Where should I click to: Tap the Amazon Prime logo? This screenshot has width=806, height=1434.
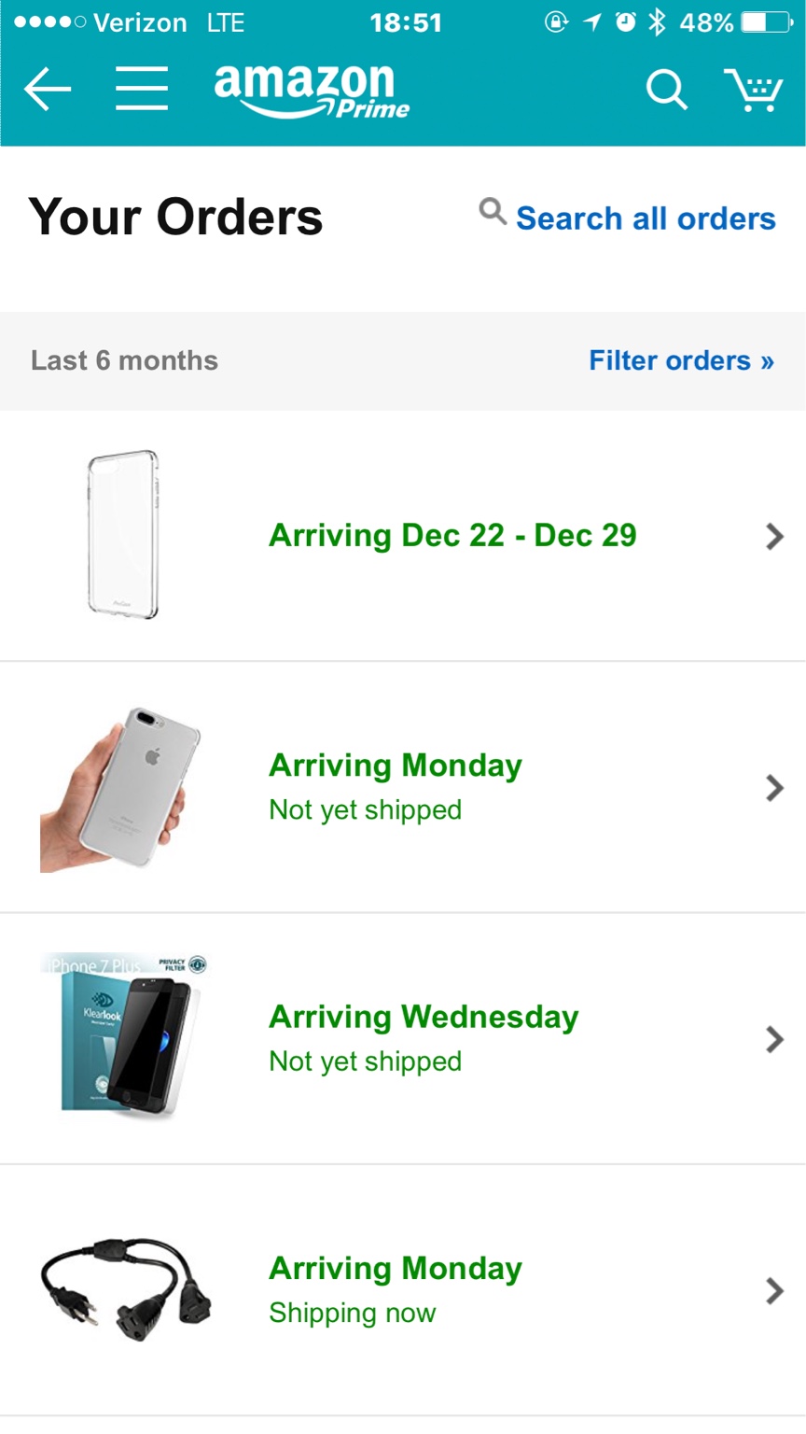[x=312, y=91]
